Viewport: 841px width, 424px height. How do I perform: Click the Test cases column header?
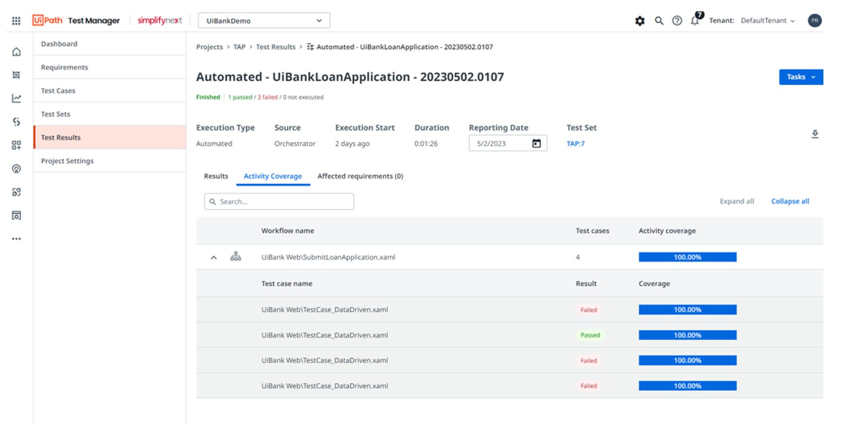pyautogui.click(x=592, y=230)
